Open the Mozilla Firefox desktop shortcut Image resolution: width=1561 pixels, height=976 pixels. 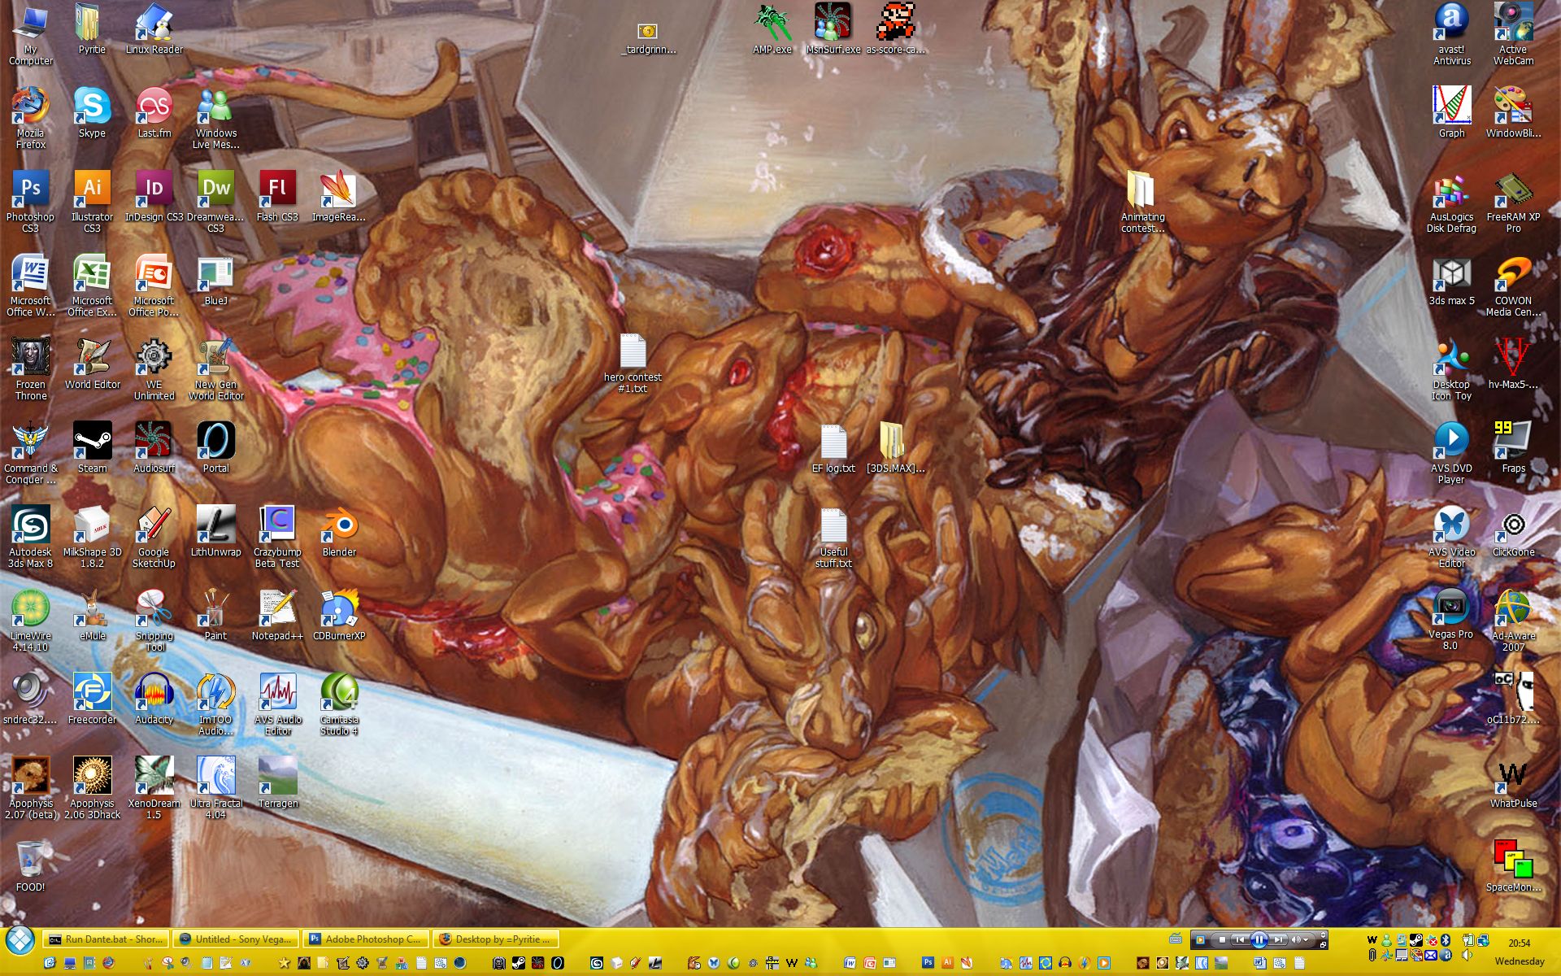tap(30, 117)
